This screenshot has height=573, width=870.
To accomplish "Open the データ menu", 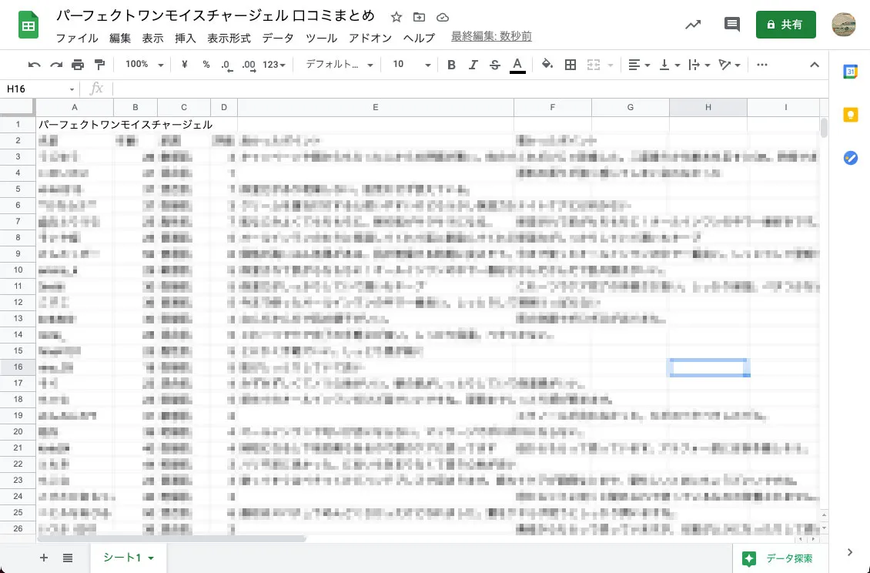I will (277, 37).
